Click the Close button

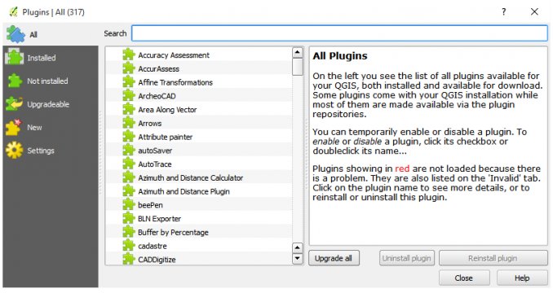coord(464,278)
